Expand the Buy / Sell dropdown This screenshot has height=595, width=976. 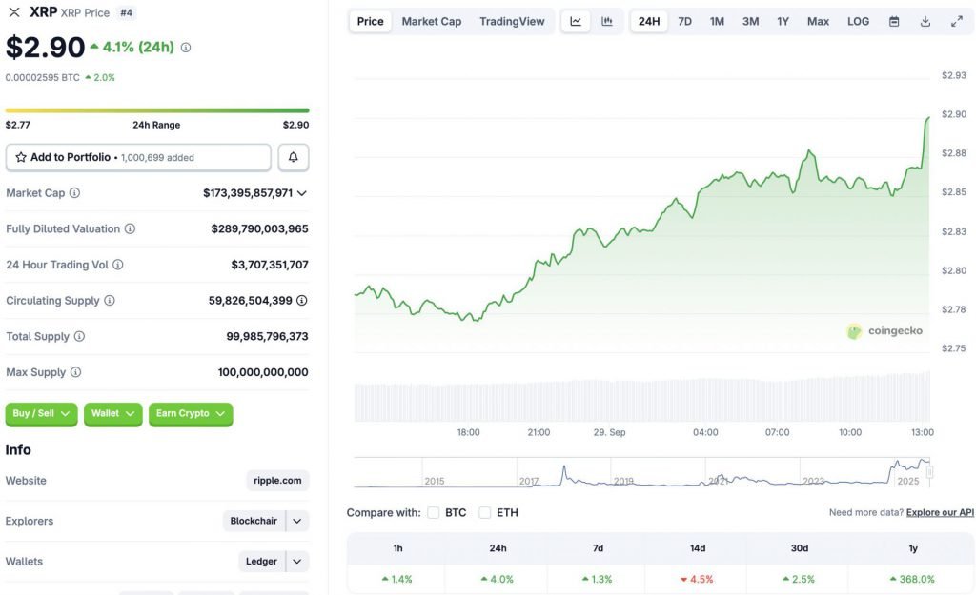click(x=41, y=414)
